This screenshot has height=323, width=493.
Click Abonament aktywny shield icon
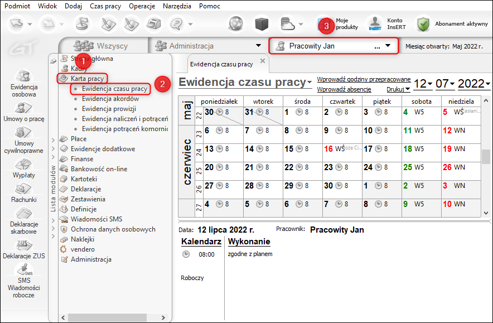coord(423,24)
